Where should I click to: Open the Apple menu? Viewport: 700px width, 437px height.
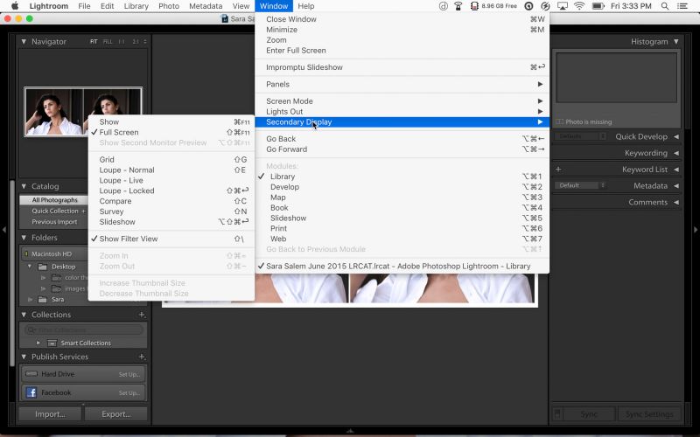click(x=15, y=6)
